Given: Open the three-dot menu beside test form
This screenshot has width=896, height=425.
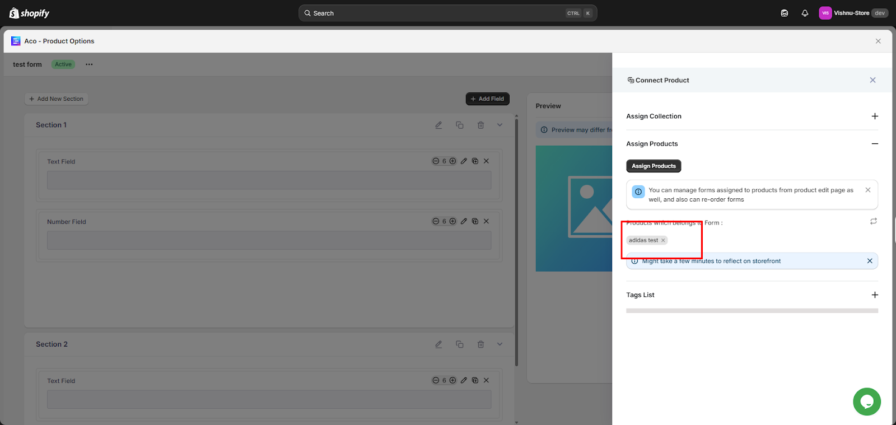Looking at the screenshot, I should click(x=89, y=64).
